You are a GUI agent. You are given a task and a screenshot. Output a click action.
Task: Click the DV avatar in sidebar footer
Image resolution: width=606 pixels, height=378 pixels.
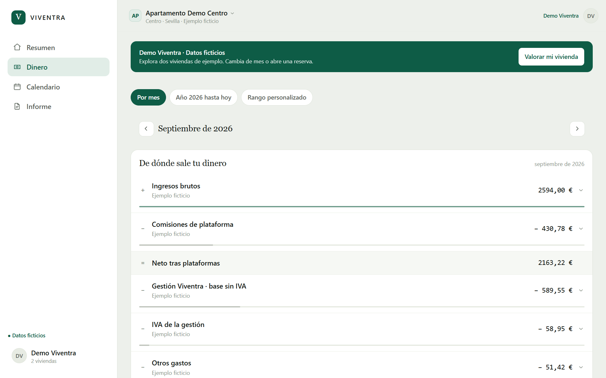pos(19,356)
